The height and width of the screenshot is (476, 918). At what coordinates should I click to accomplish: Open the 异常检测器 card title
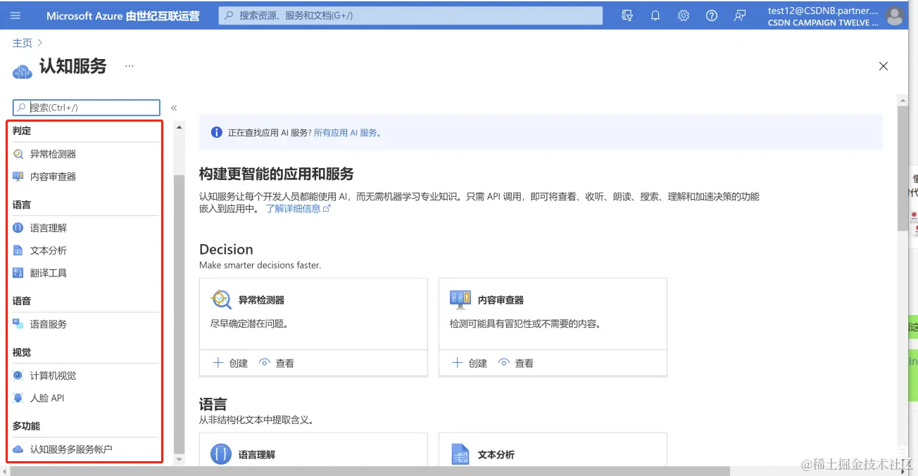coord(261,300)
